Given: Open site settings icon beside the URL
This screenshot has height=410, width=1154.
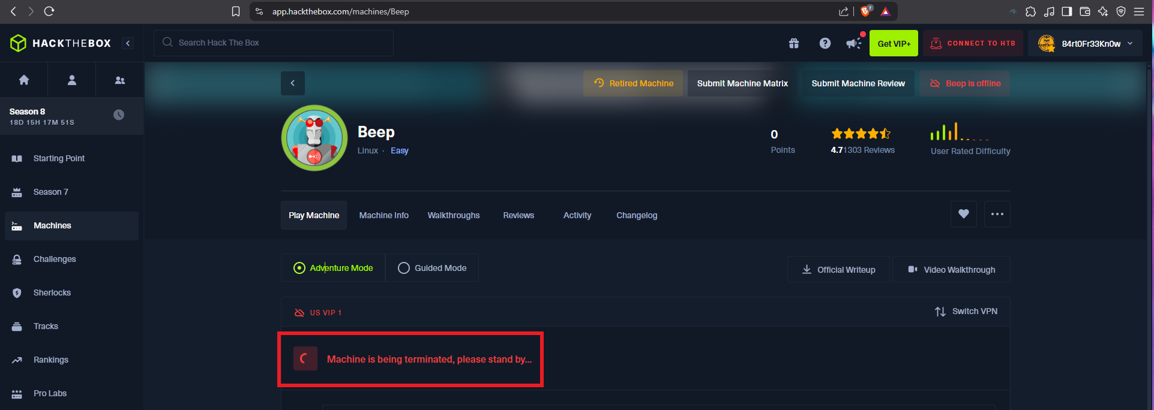Looking at the screenshot, I should click(259, 11).
